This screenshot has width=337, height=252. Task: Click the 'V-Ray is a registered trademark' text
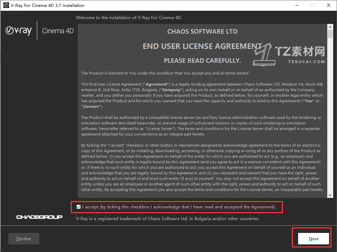tap(168, 218)
